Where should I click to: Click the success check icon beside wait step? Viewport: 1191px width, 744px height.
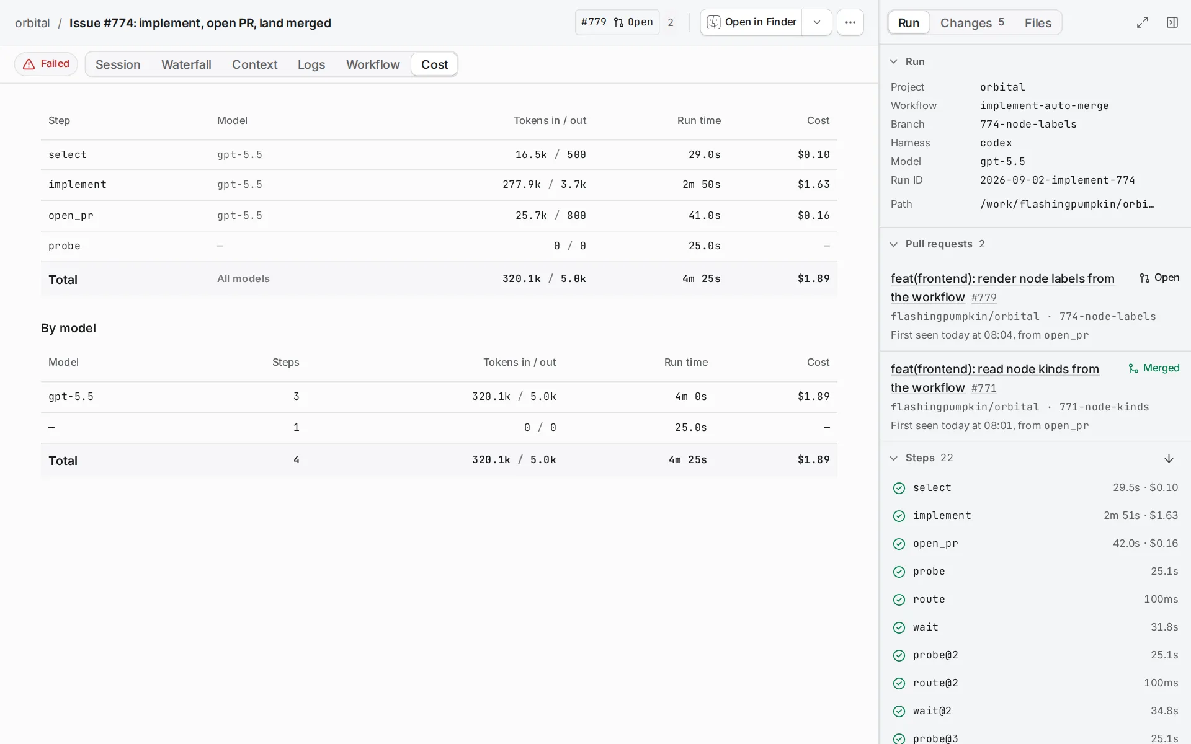(x=899, y=628)
